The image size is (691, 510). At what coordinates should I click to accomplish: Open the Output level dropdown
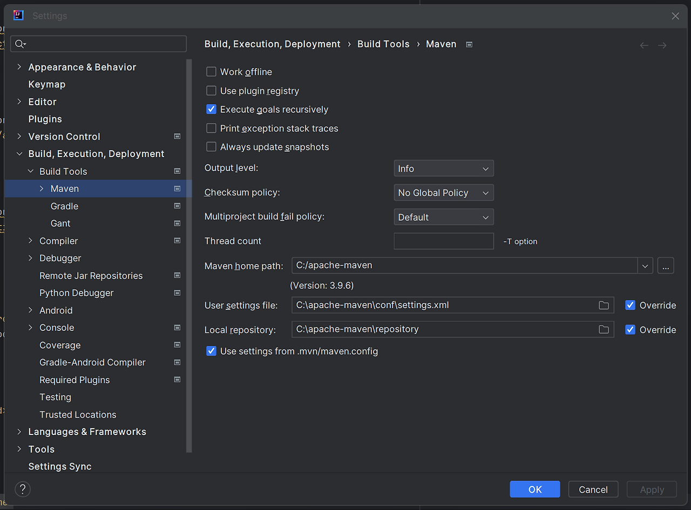[x=443, y=168]
